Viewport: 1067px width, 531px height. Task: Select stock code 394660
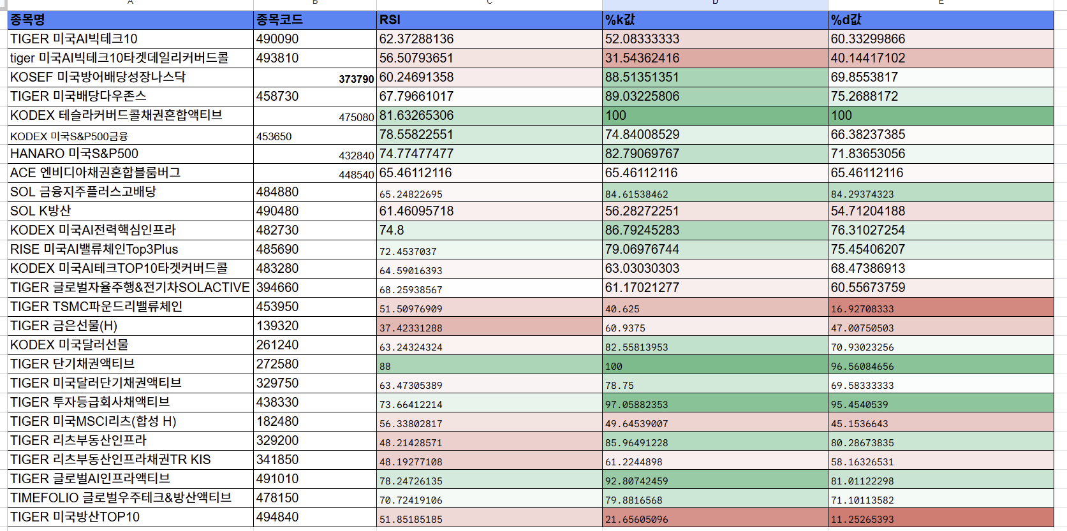pos(315,287)
